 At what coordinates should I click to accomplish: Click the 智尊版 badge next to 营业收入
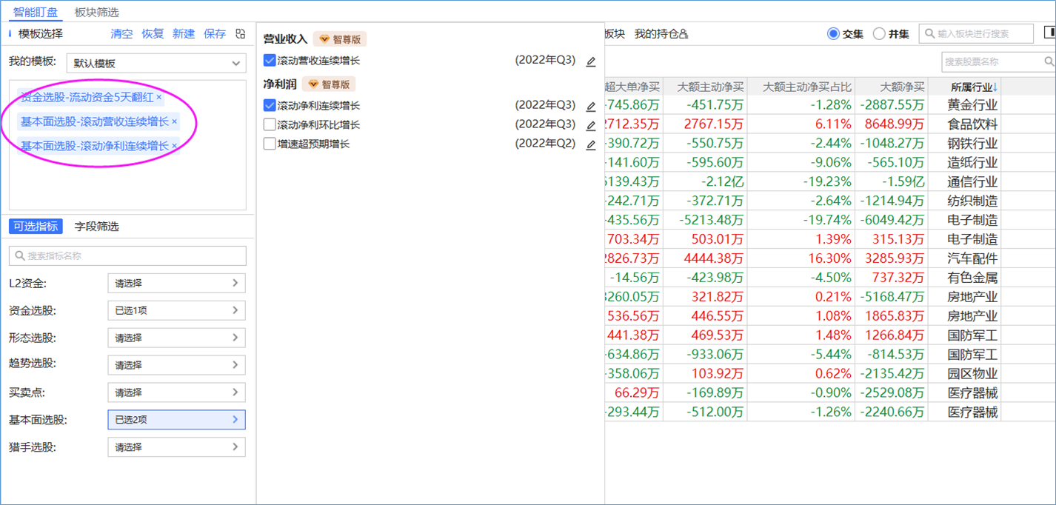[340, 39]
